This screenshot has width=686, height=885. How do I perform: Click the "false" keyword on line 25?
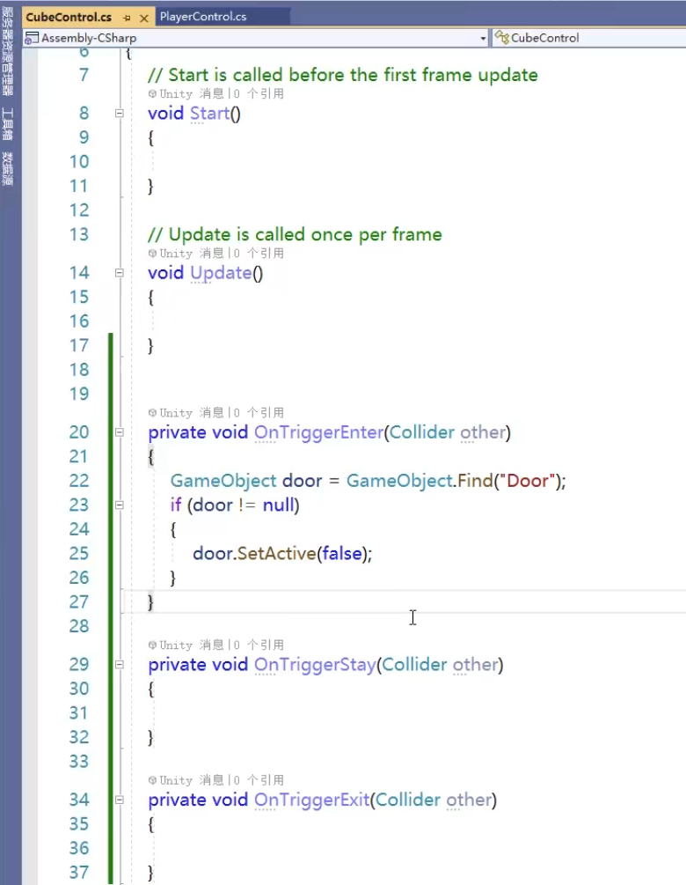coord(342,554)
